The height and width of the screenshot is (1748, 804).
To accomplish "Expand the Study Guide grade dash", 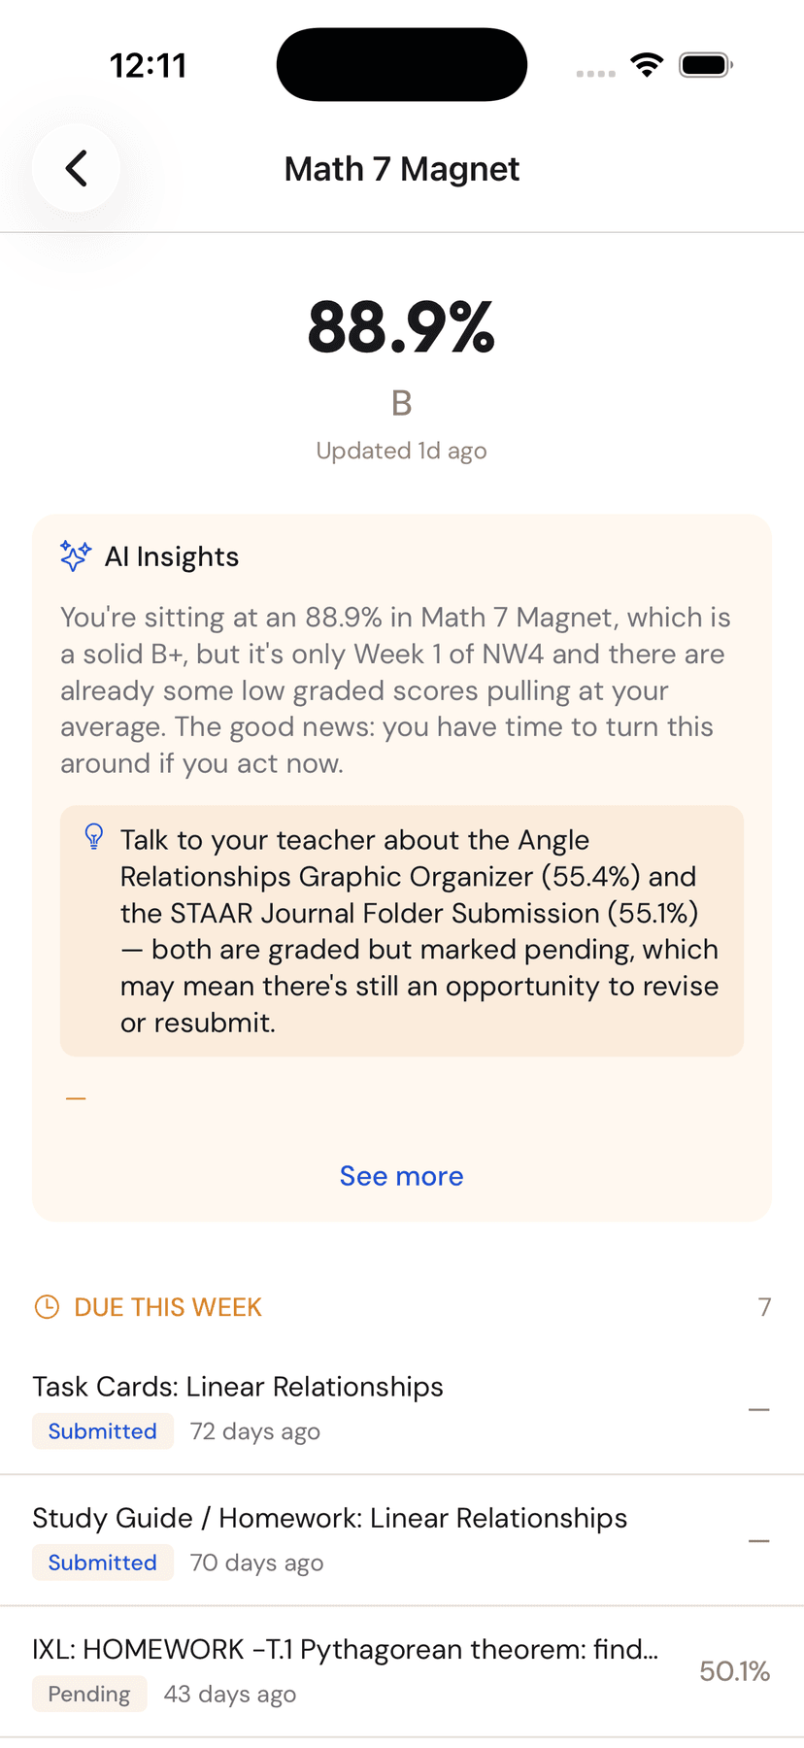I will click(x=757, y=1540).
